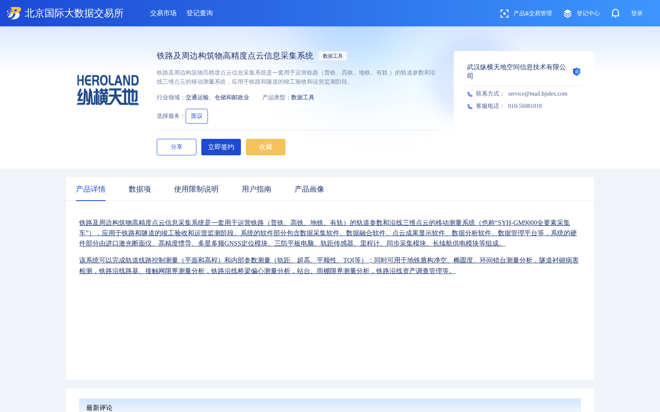Open 登记查询 in the top navigation
Viewport: 660px width, 412px height.
point(200,13)
